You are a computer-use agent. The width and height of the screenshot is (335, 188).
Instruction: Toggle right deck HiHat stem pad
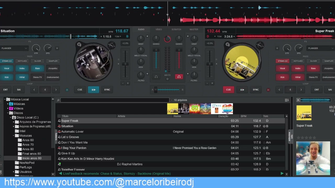pyautogui.click(x=298, y=77)
